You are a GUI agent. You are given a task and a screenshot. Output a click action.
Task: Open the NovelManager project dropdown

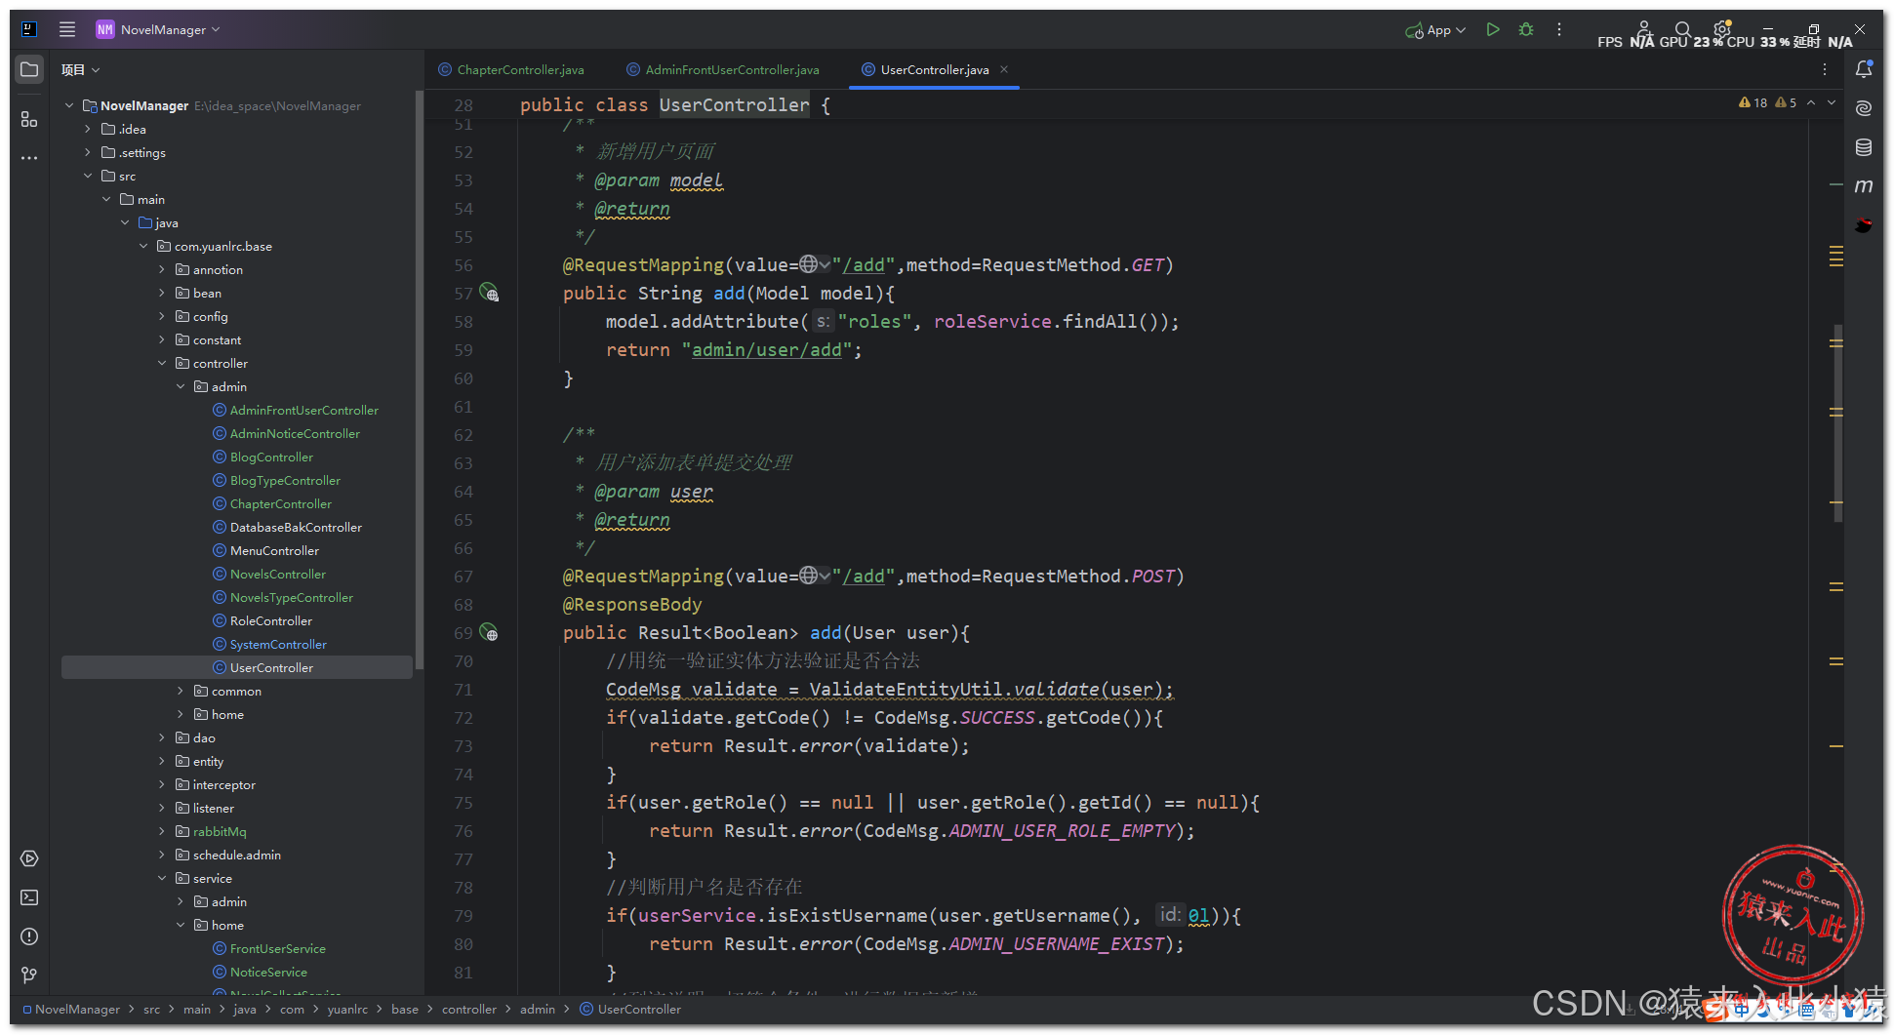158,29
